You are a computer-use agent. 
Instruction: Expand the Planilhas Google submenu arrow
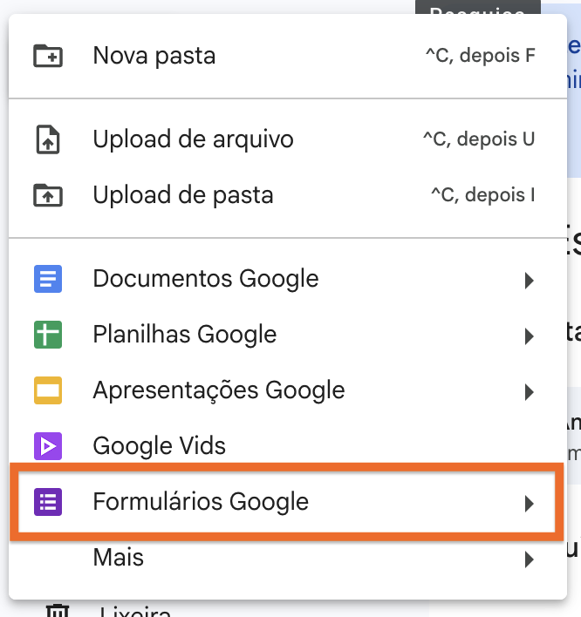click(529, 336)
